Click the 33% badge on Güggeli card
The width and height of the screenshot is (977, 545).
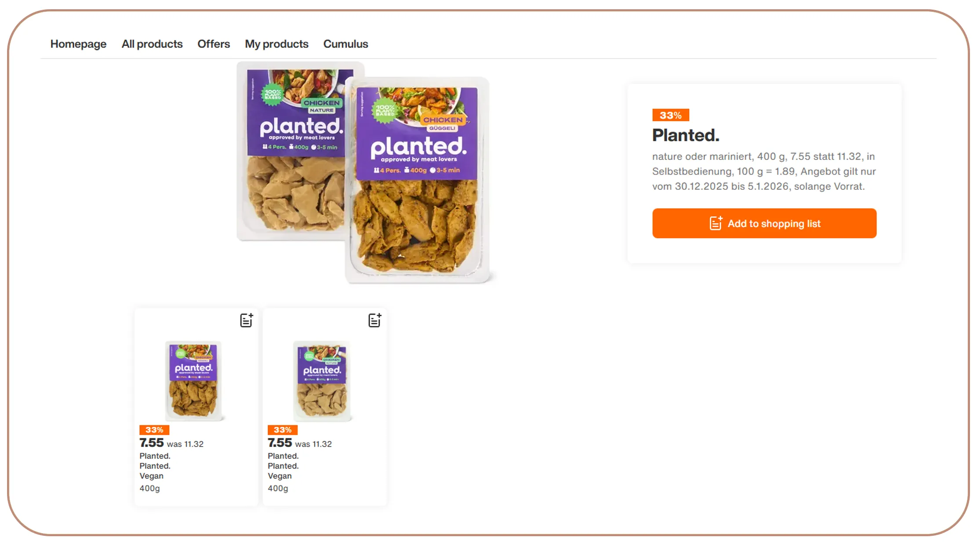(x=154, y=430)
